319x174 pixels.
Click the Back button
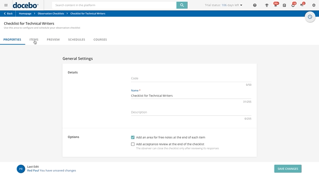pos(8,13)
